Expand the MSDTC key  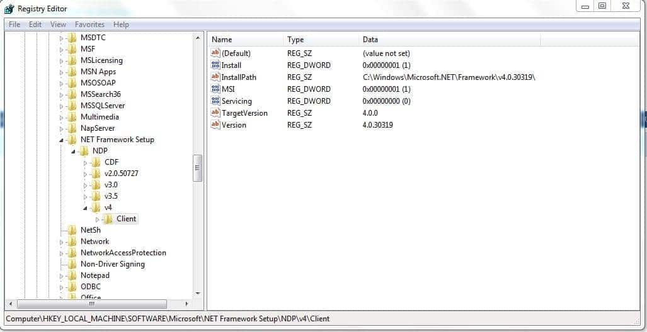[x=62, y=38]
